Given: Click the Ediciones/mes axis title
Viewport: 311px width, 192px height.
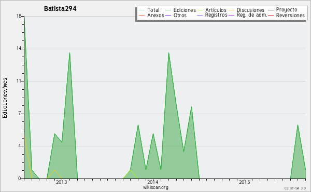Looking at the screenshot, I should [x=5, y=98].
